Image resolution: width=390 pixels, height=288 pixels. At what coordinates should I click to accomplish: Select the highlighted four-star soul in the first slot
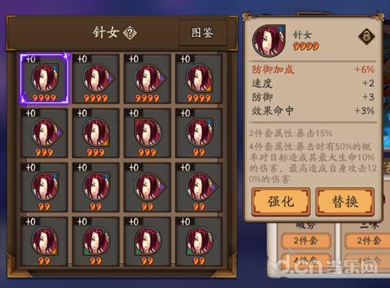tap(44, 79)
